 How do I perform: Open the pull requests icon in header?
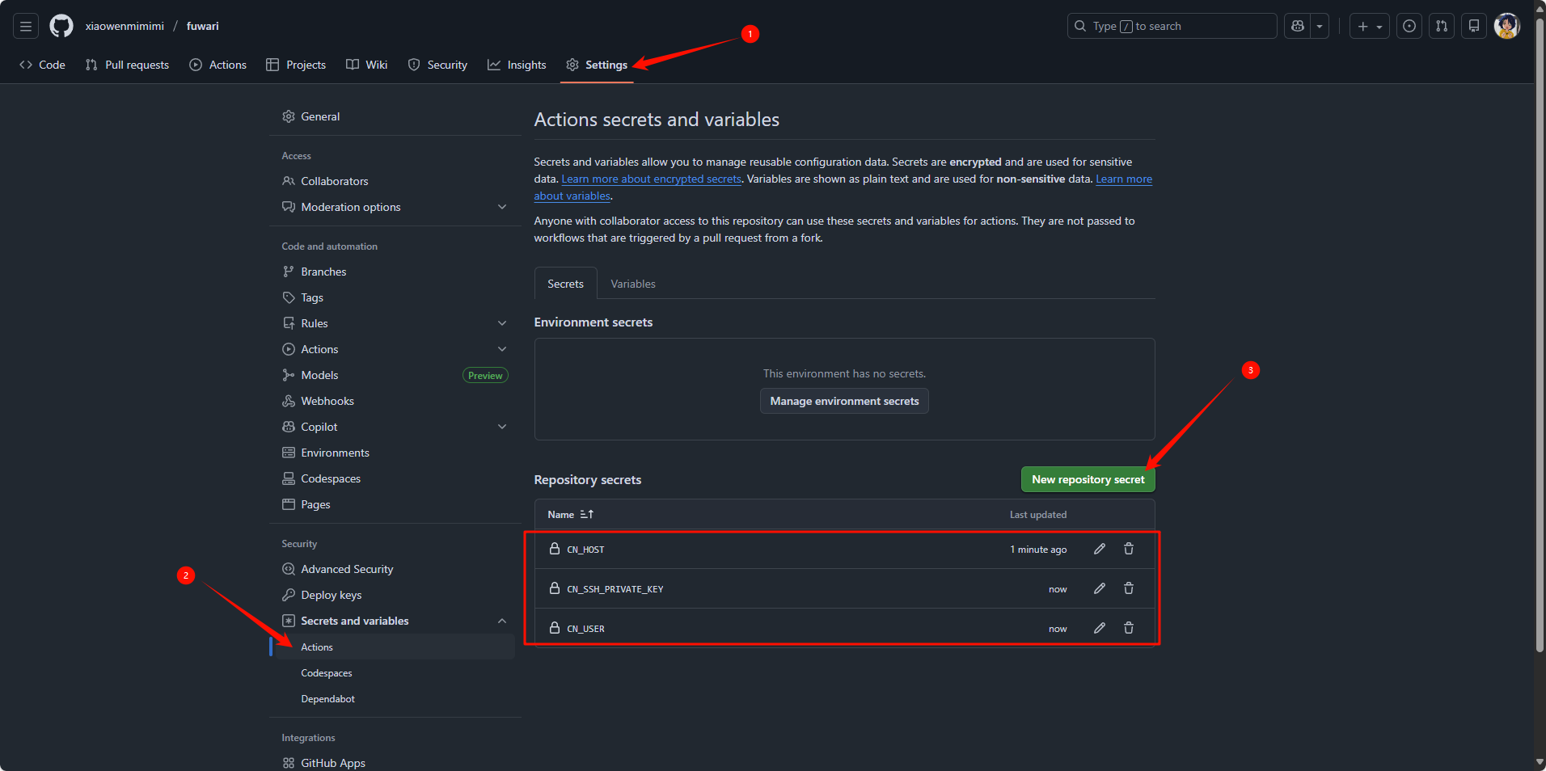coord(1441,26)
